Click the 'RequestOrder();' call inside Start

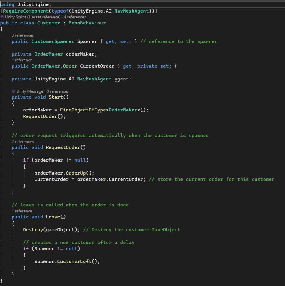click(44, 116)
